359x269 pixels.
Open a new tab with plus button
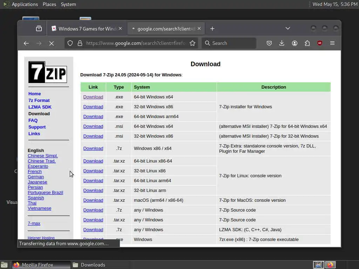click(x=212, y=29)
